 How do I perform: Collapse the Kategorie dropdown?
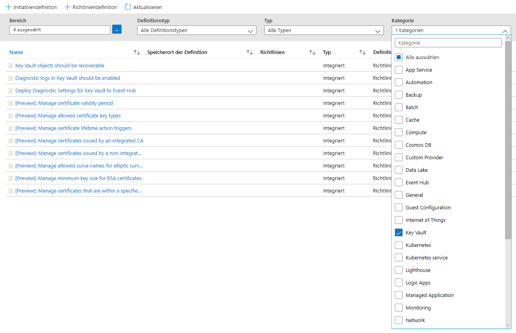451,30
